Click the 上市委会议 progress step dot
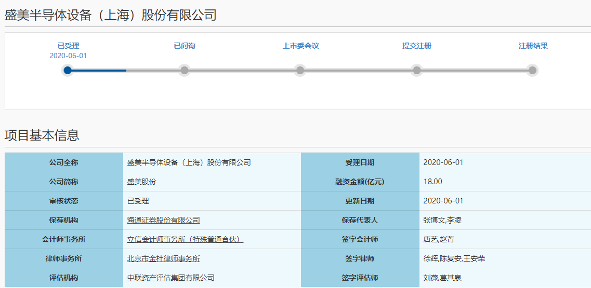The height and width of the screenshot is (288, 591). point(300,71)
